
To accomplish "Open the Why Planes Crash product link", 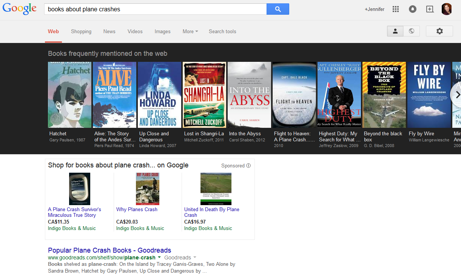I will (x=137, y=210).
